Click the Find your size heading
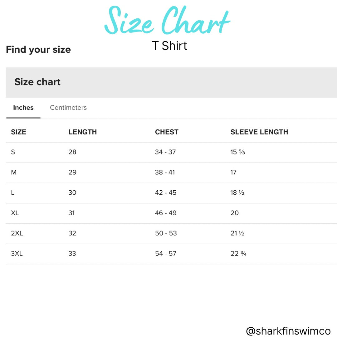The width and height of the screenshot is (337, 337). click(x=38, y=50)
